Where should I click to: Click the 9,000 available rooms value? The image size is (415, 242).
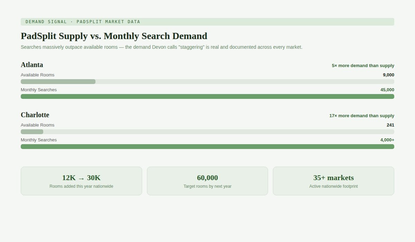point(388,75)
